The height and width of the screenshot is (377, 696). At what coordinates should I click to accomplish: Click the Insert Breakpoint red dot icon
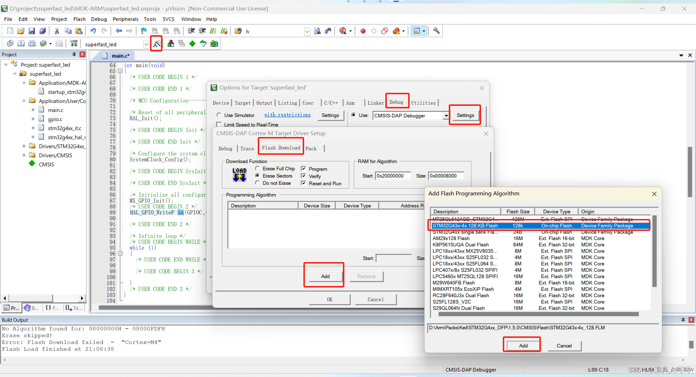363,31
